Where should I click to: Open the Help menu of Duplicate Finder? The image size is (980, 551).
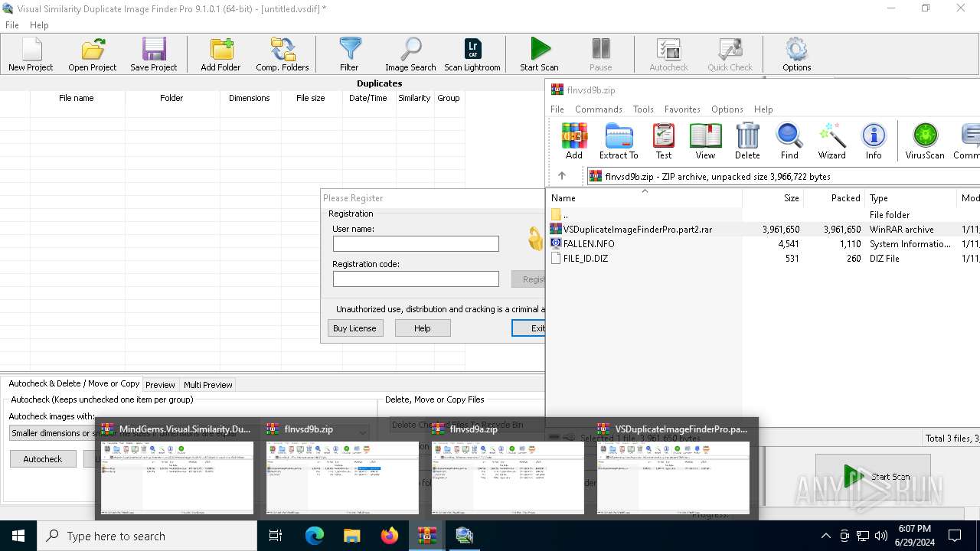pos(39,24)
